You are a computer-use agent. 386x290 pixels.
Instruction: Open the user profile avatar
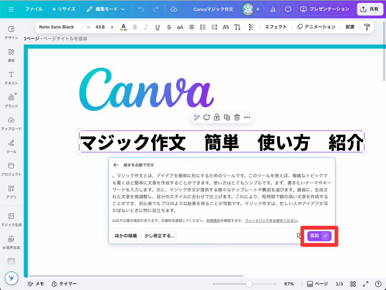click(247, 9)
